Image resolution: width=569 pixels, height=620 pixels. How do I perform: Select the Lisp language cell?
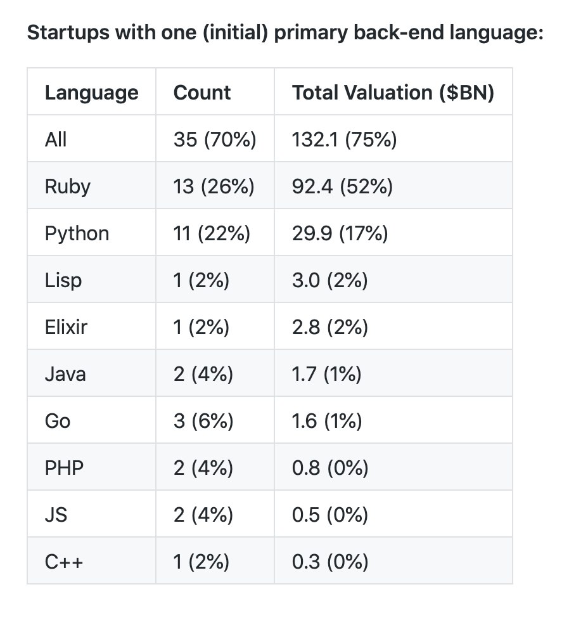[63, 280]
